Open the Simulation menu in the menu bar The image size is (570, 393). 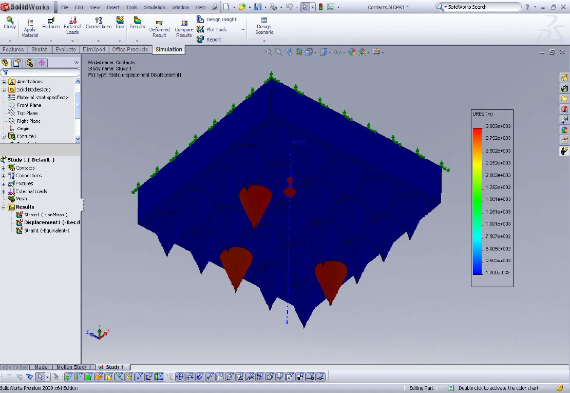[154, 7]
